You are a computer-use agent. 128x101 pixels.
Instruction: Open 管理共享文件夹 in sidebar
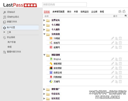(14, 52)
